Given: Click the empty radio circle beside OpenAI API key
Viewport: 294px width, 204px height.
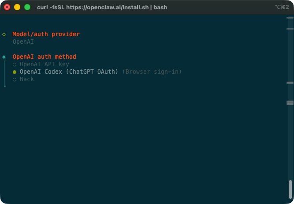Looking at the screenshot, I should point(15,64).
